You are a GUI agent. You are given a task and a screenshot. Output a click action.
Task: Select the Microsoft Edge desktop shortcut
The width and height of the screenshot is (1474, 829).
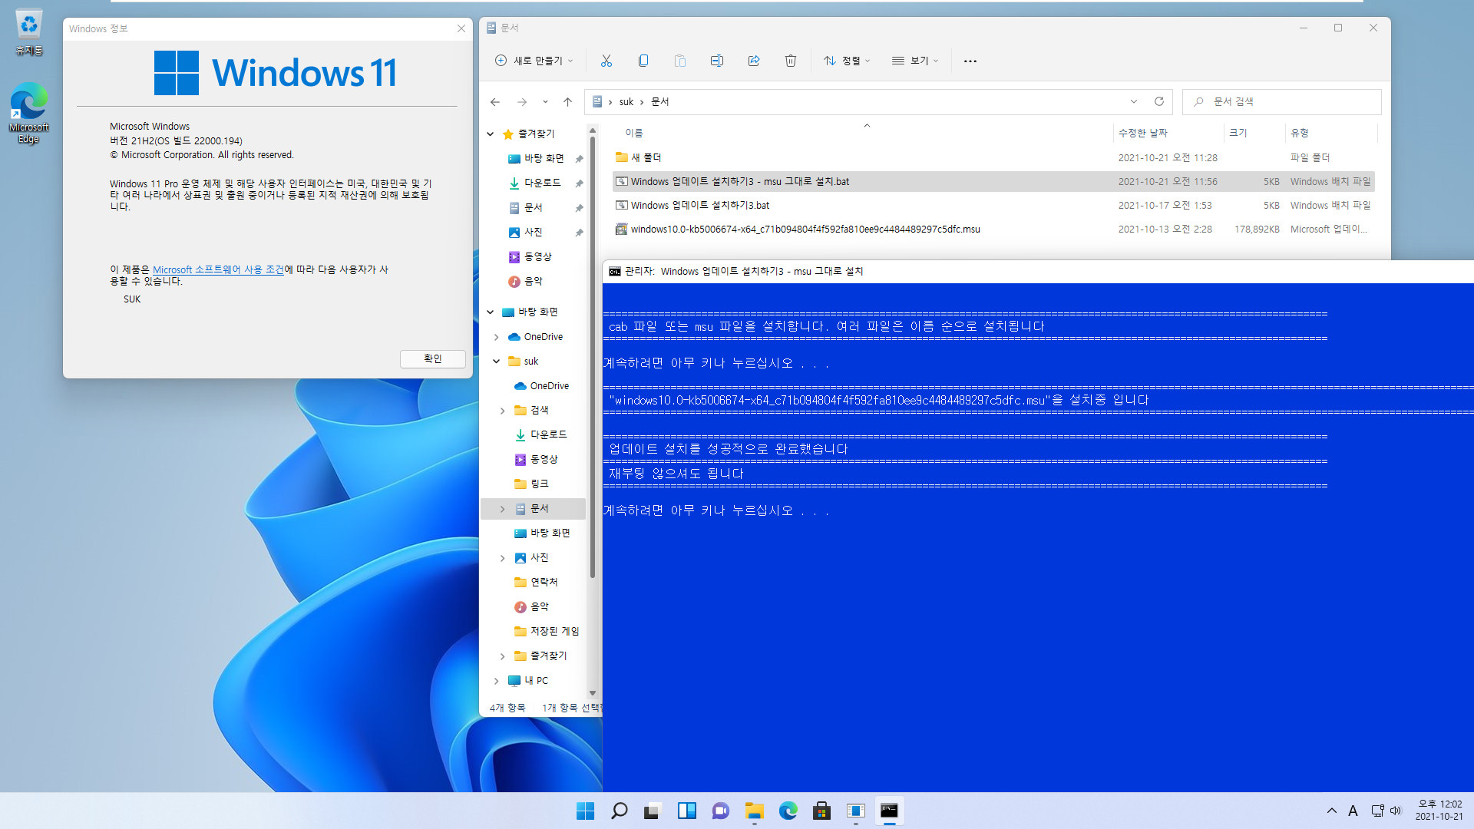[28, 113]
